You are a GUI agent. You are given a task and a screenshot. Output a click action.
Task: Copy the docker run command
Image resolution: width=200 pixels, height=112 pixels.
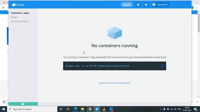[162, 66]
